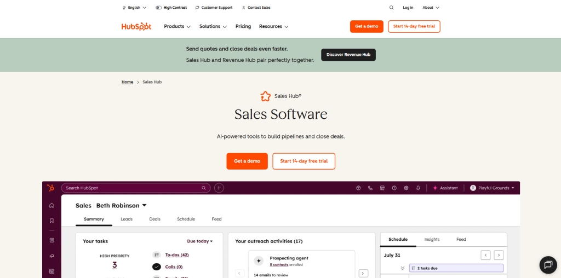This screenshot has width=561, height=278.
Task: Click header Start 14-day free trial
Action: click(x=414, y=26)
